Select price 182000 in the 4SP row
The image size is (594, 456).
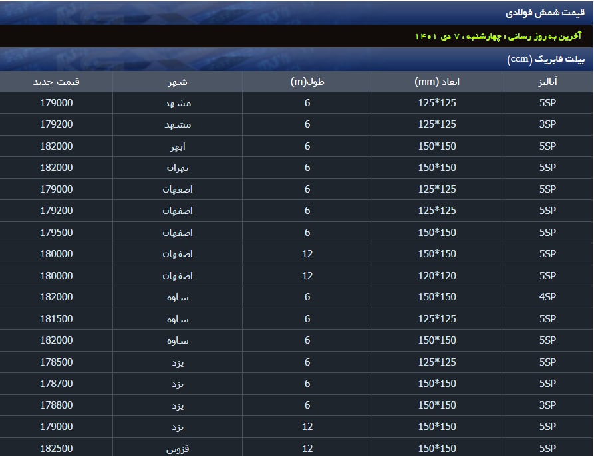coord(57,296)
